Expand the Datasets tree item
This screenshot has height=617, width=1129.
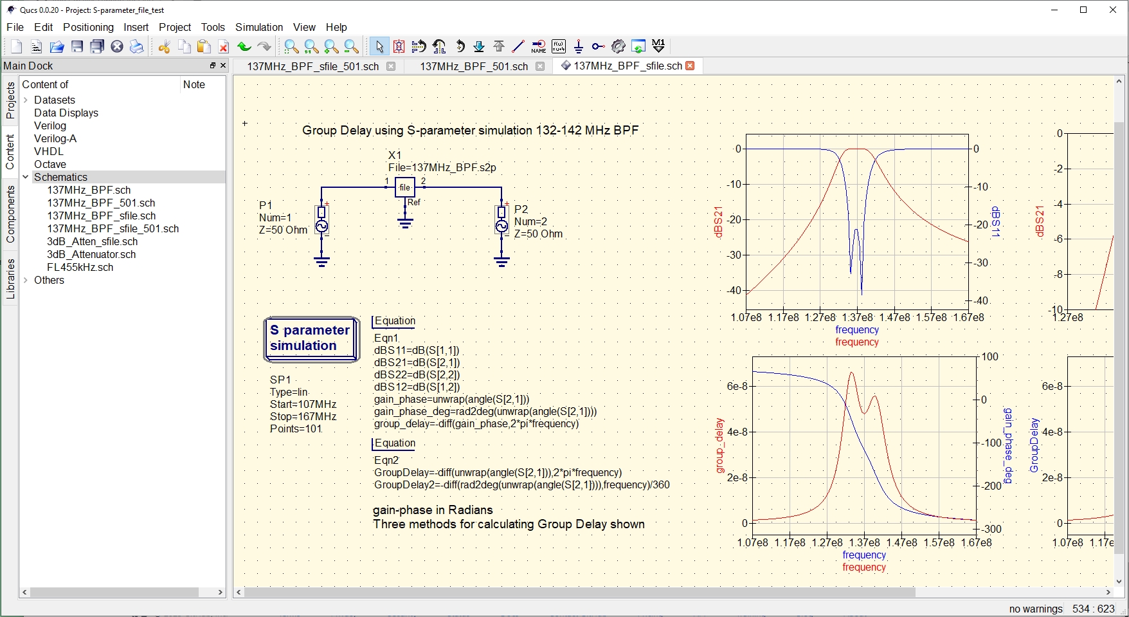point(26,100)
